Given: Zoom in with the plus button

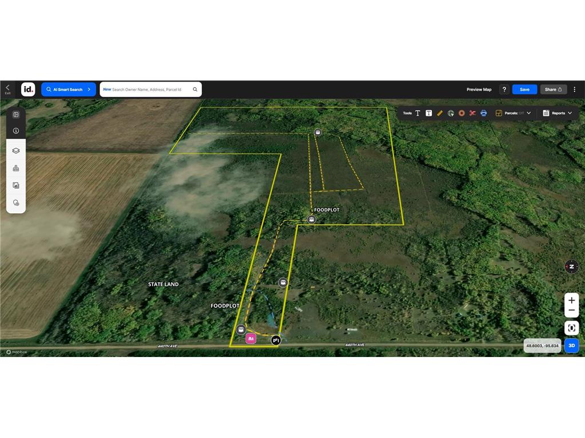Looking at the screenshot, I should (571, 300).
